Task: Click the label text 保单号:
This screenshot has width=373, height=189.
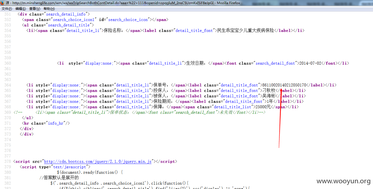Action: 161,85
